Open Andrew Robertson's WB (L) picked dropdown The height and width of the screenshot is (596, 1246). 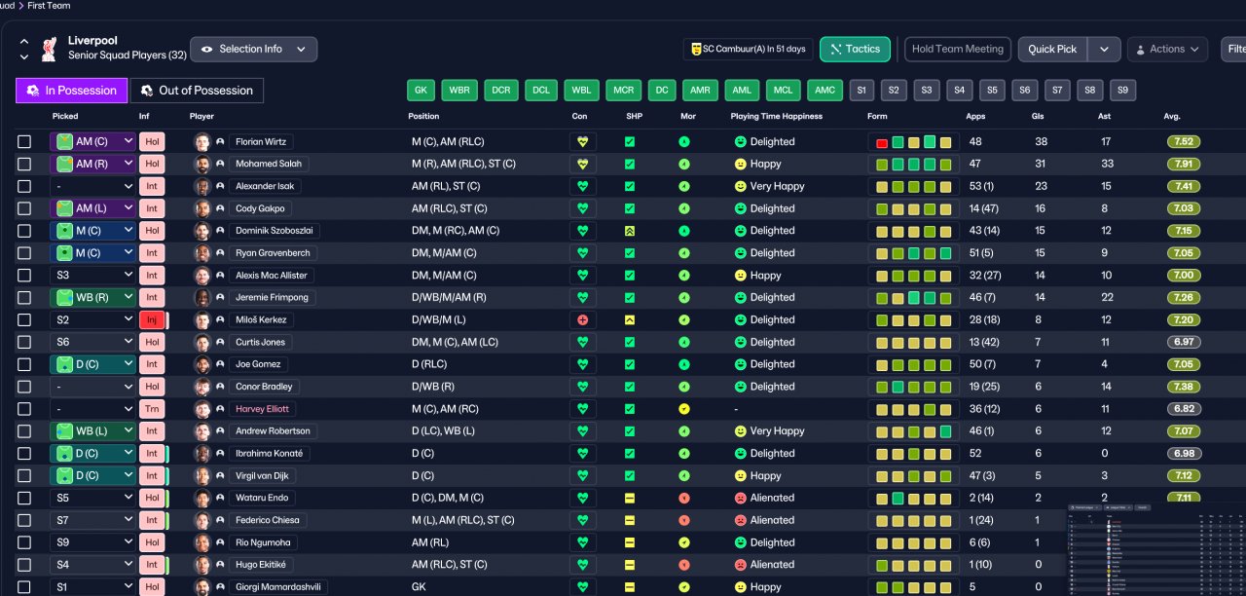point(93,431)
